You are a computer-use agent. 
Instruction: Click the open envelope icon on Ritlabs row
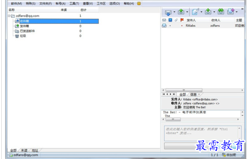point(164,26)
